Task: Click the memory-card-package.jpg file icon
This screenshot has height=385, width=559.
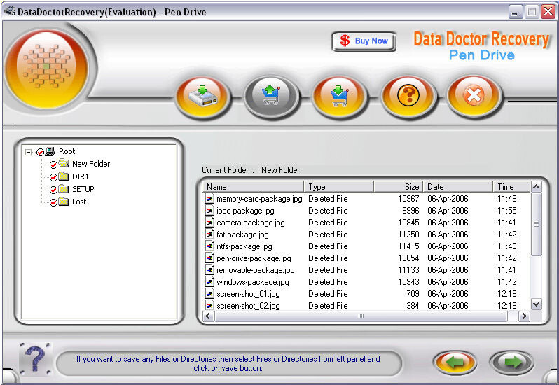Action: pyautogui.click(x=210, y=199)
